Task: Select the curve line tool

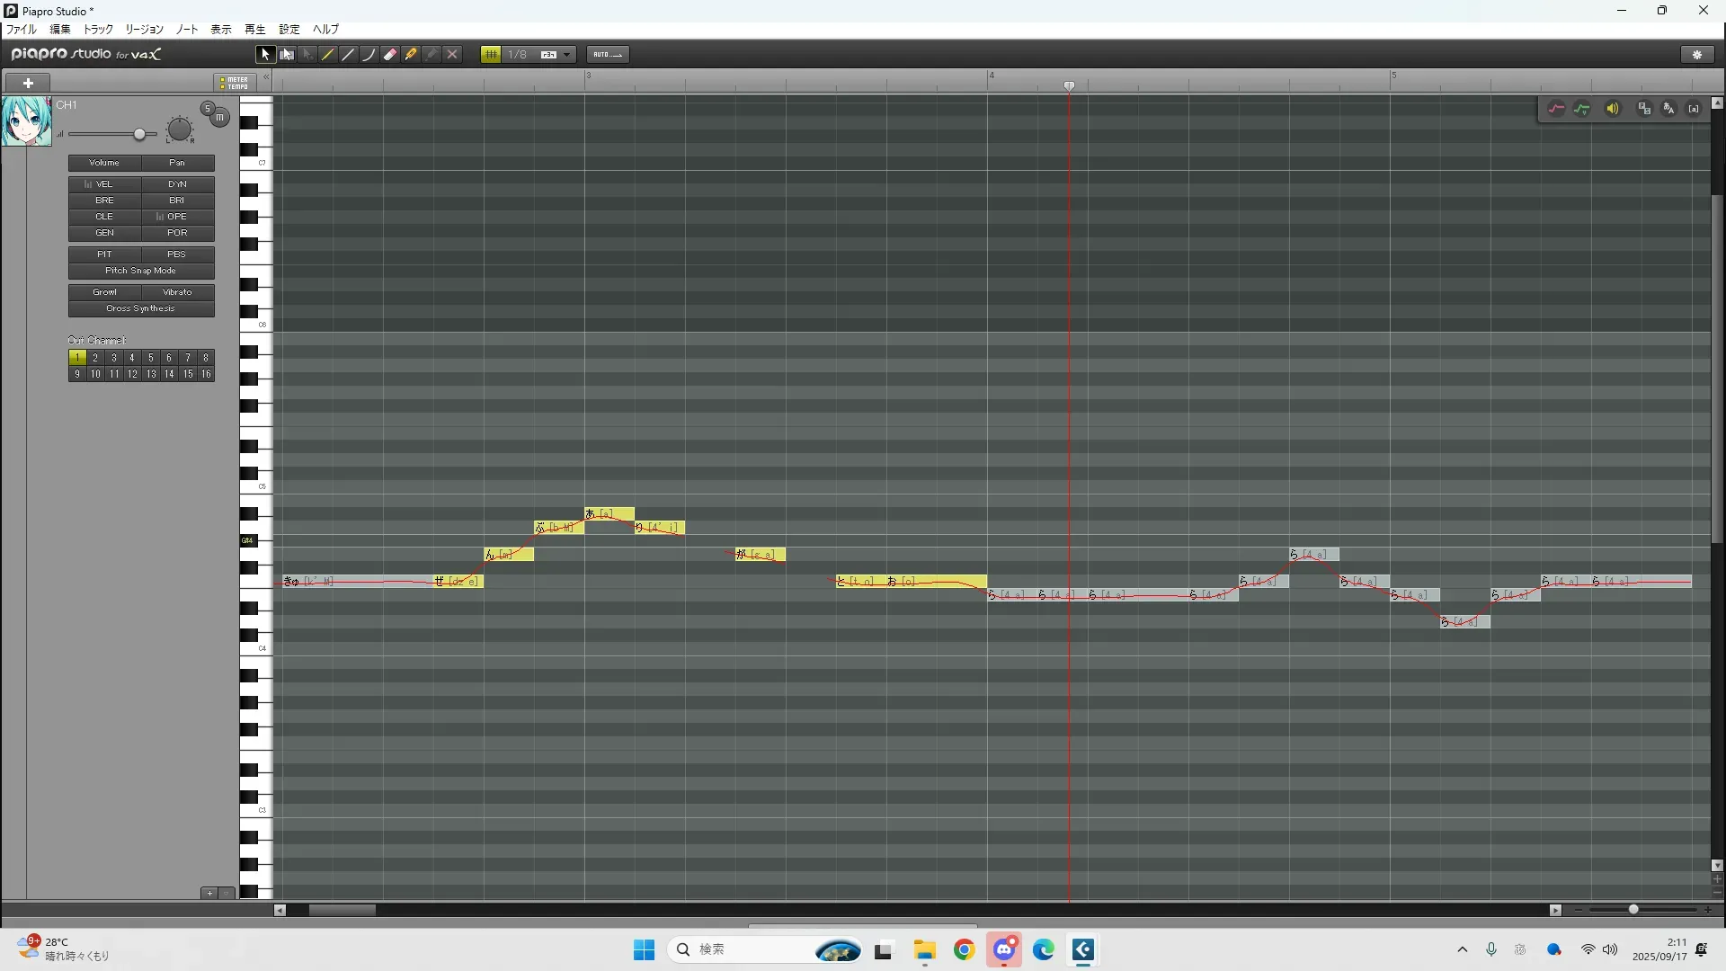Action: click(x=369, y=55)
